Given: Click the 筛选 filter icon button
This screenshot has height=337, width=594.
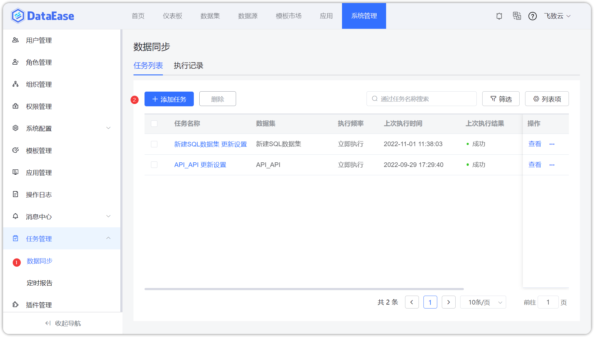Looking at the screenshot, I should [x=501, y=99].
